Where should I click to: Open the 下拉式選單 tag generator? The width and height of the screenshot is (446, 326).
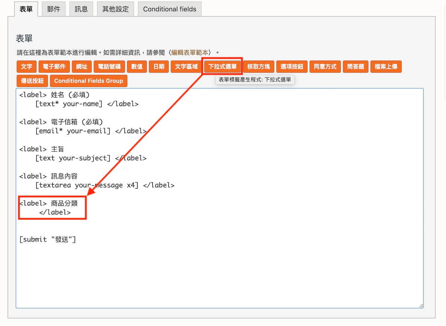pyautogui.click(x=222, y=67)
